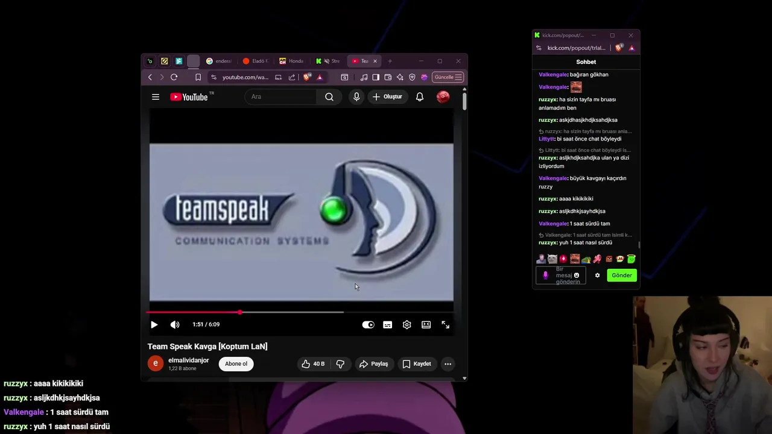Screen dimensions: 772x434
Task: Focus the YouTube Ara search field
Action: (280, 96)
